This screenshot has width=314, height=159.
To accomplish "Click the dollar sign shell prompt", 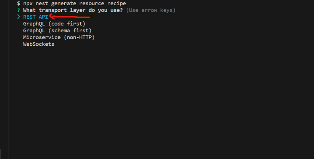I will tap(19, 3).
